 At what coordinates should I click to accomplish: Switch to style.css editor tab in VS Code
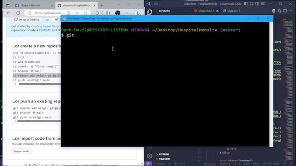pyautogui.click(x=232, y=11)
